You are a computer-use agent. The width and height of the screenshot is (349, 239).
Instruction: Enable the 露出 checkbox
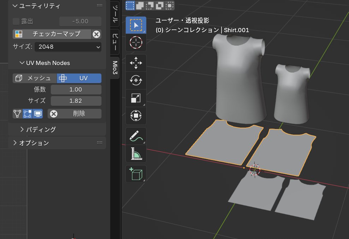16,21
